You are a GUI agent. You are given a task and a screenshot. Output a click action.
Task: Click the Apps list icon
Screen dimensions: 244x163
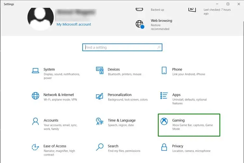(164, 96)
